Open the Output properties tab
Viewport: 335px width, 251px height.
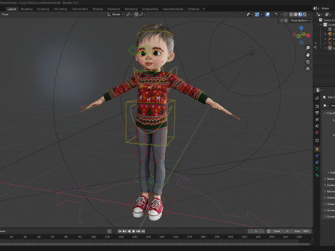coord(317,113)
